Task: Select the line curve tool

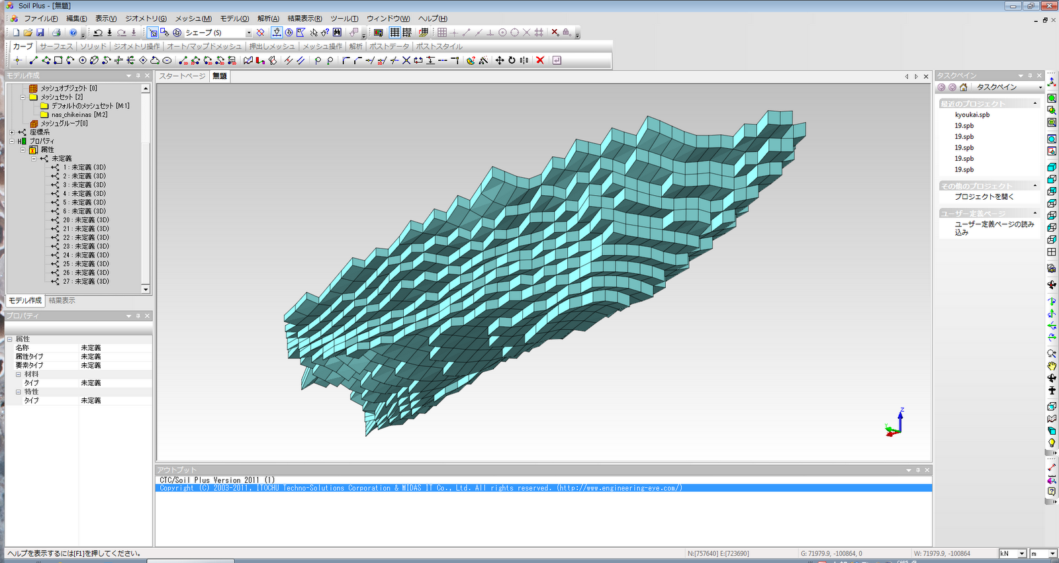Action: pos(34,60)
